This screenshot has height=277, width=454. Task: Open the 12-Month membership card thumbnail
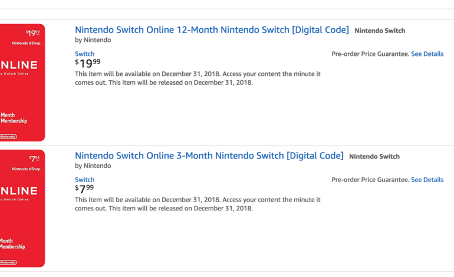(22, 83)
